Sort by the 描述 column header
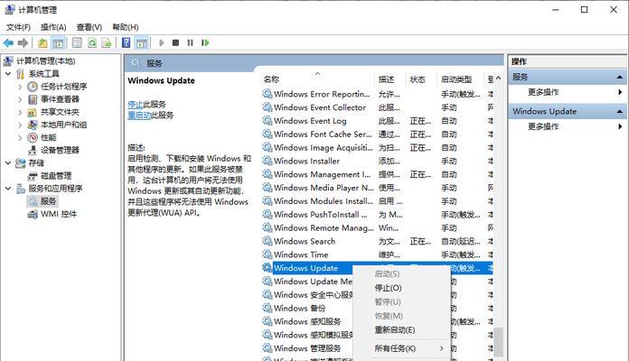 point(390,79)
